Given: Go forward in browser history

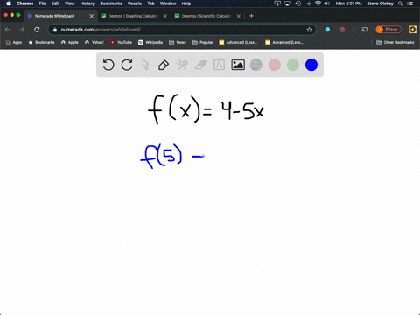Looking at the screenshot, I should (x=22, y=30).
